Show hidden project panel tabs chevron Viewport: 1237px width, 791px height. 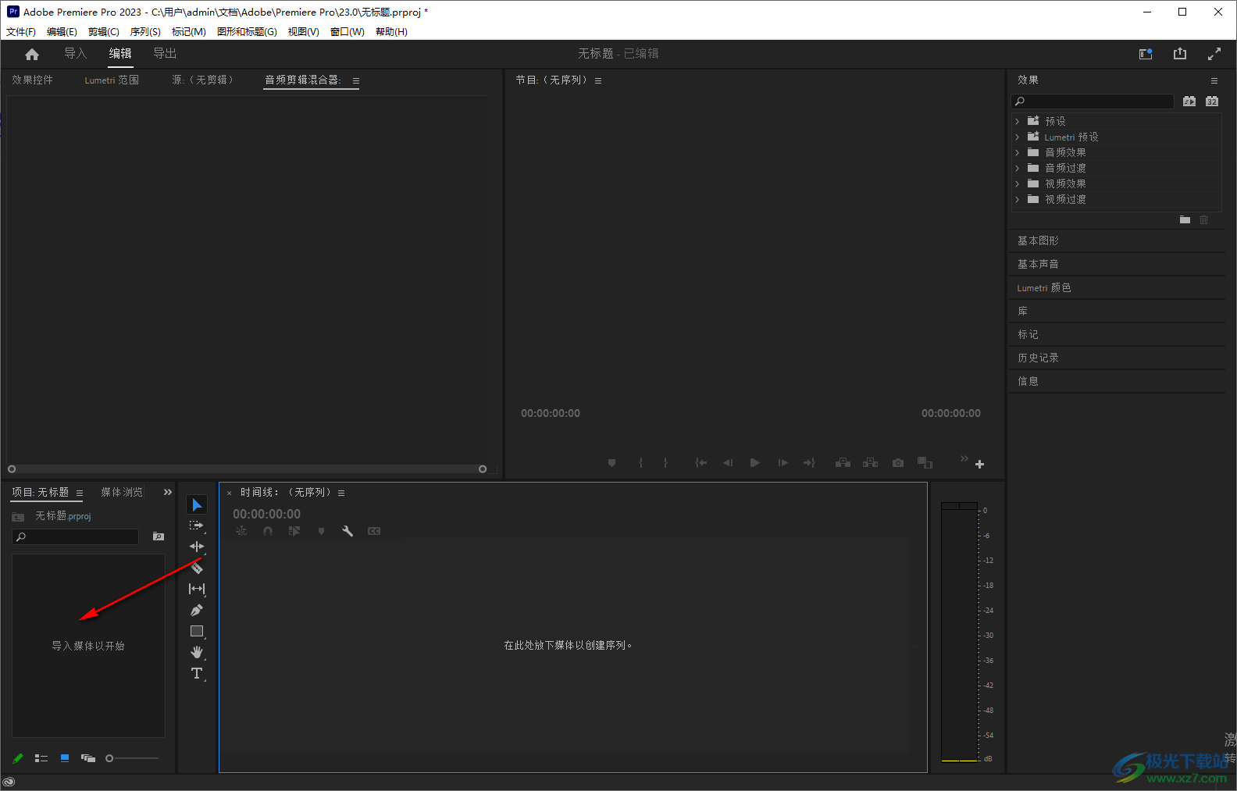point(168,492)
